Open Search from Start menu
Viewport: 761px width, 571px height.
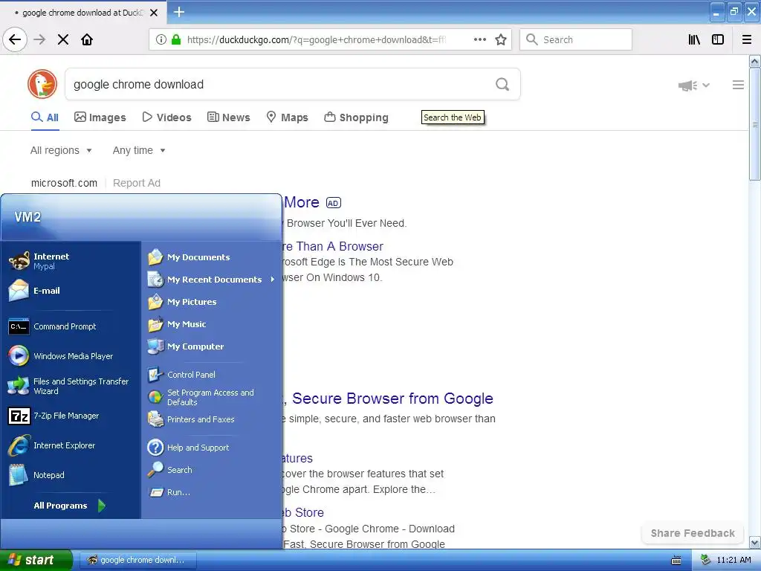(x=212, y=470)
